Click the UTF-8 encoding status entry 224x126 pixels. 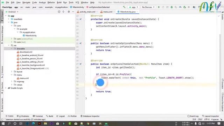206,119
